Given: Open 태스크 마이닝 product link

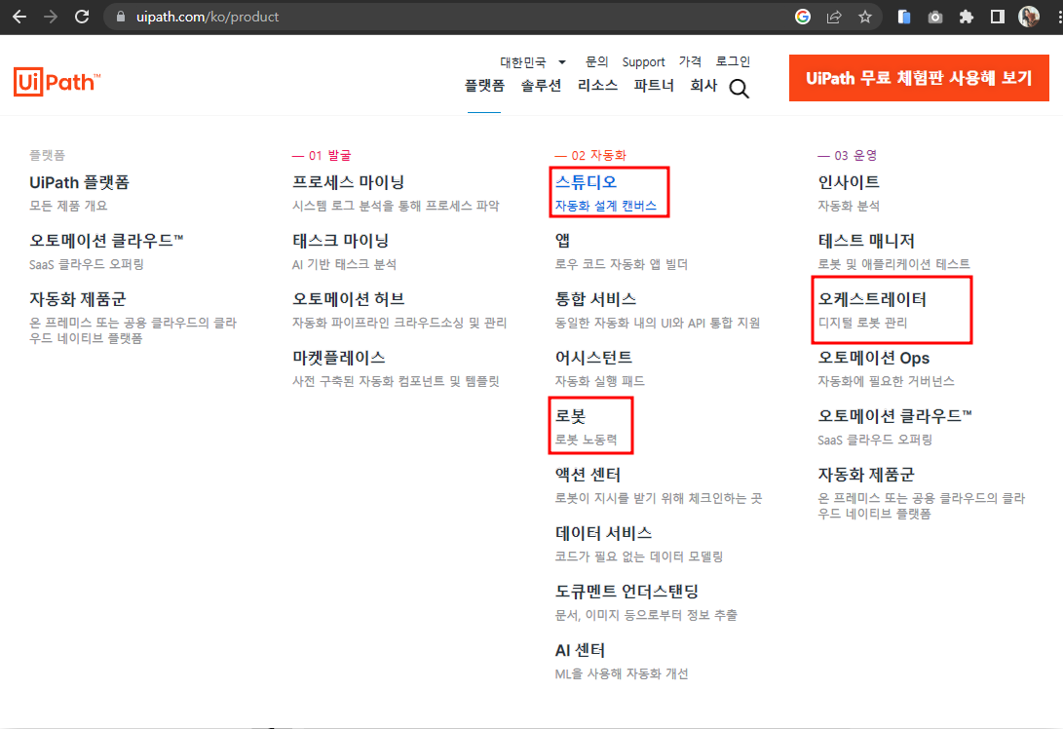Looking at the screenshot, I should point(340,241).
